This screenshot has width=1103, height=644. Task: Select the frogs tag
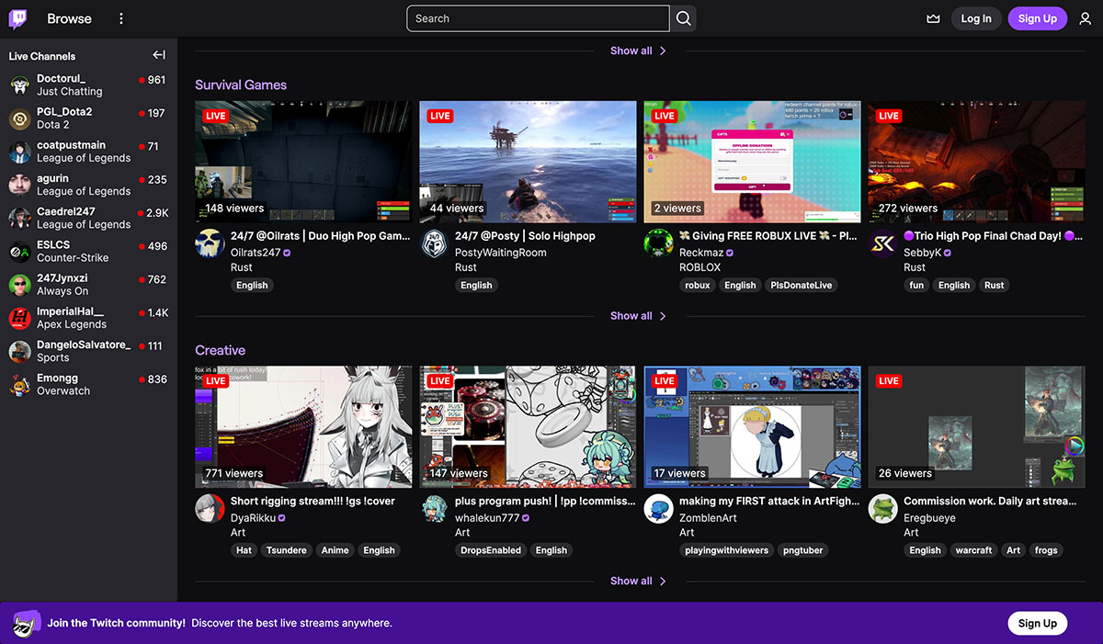pos(1046,550)
